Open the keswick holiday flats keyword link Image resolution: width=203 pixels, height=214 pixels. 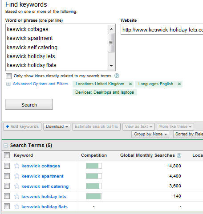click(x=45, y=207)
